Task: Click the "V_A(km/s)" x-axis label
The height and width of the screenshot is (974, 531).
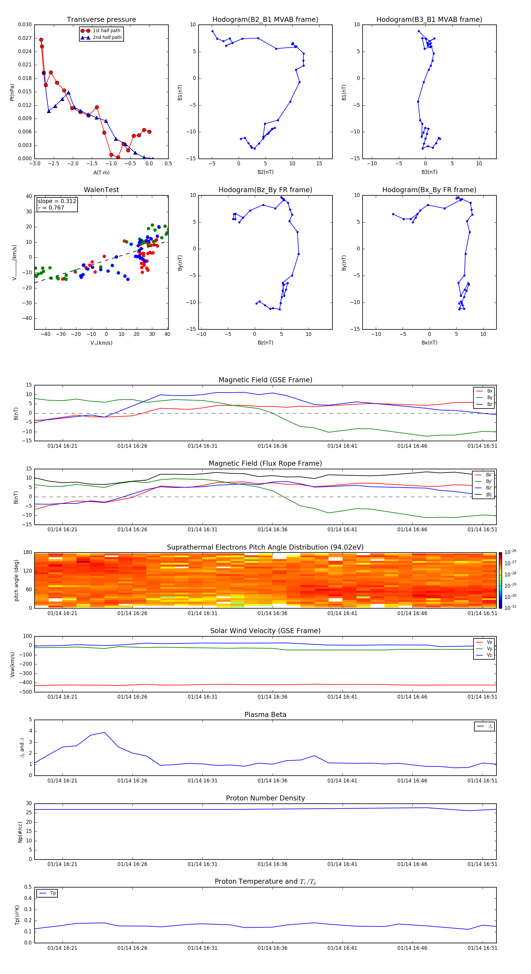Action: [101, 343]
